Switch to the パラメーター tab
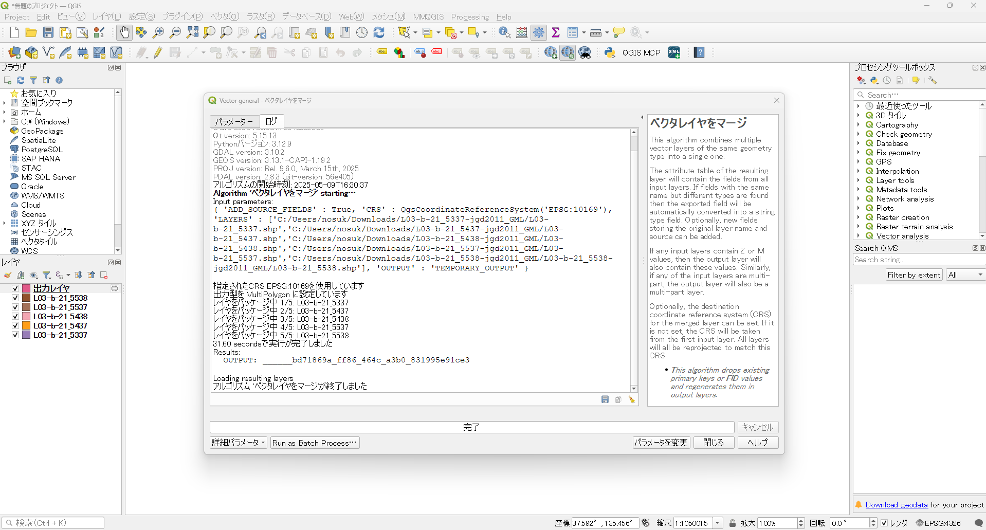 [234, 122]
